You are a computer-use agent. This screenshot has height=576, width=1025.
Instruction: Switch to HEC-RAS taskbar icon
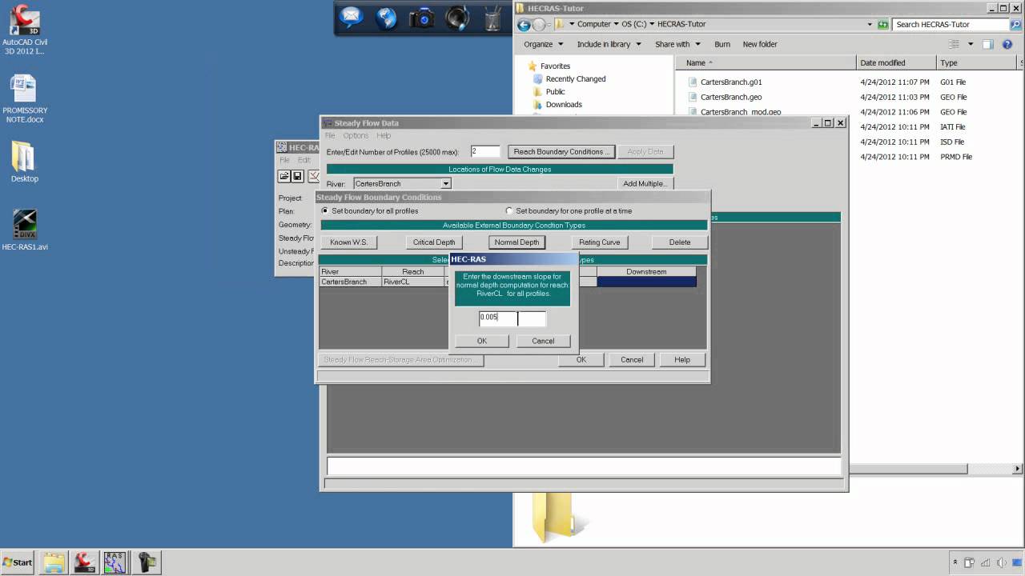(115, 562)
